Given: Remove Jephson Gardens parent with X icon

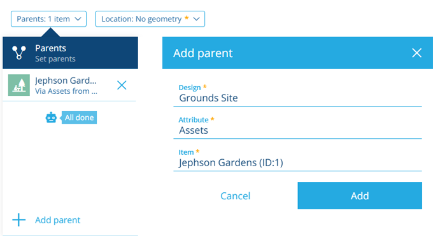Looking at the screenshot, I should pos(122,85).
